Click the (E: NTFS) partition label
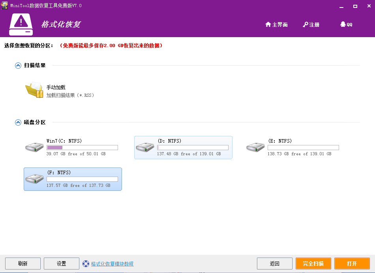The height and width of the screenshot is (273, 375). (280, 141)
